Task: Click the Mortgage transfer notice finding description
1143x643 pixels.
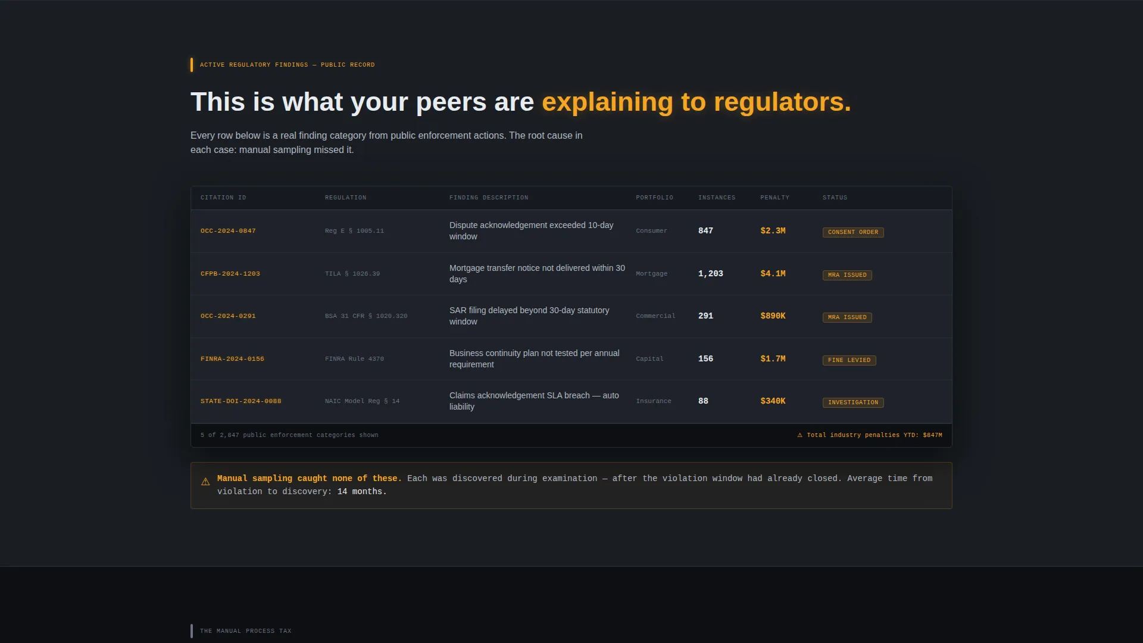Action: 537,274
